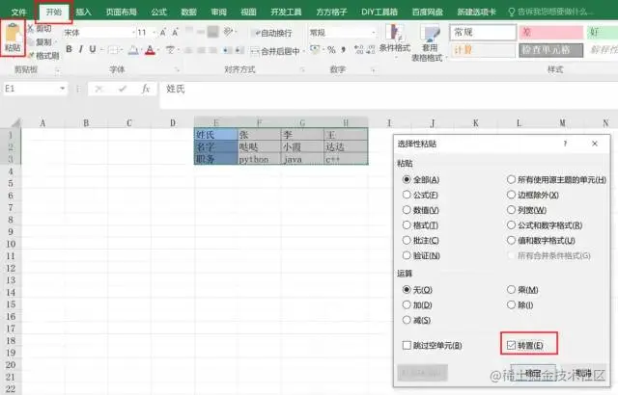Toggle bold (B) formatting
Viewport: 618px width, 395px height.
coord(69,49)
